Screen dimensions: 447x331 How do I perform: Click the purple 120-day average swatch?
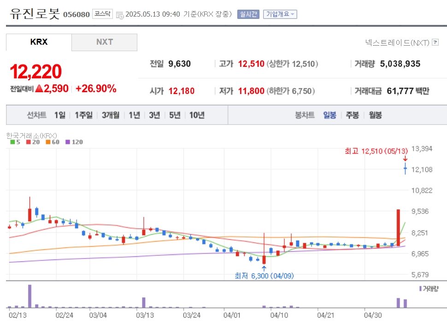tap(68, 142)
